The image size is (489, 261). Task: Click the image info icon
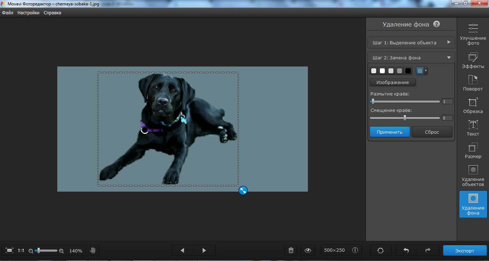coord(355,250)
